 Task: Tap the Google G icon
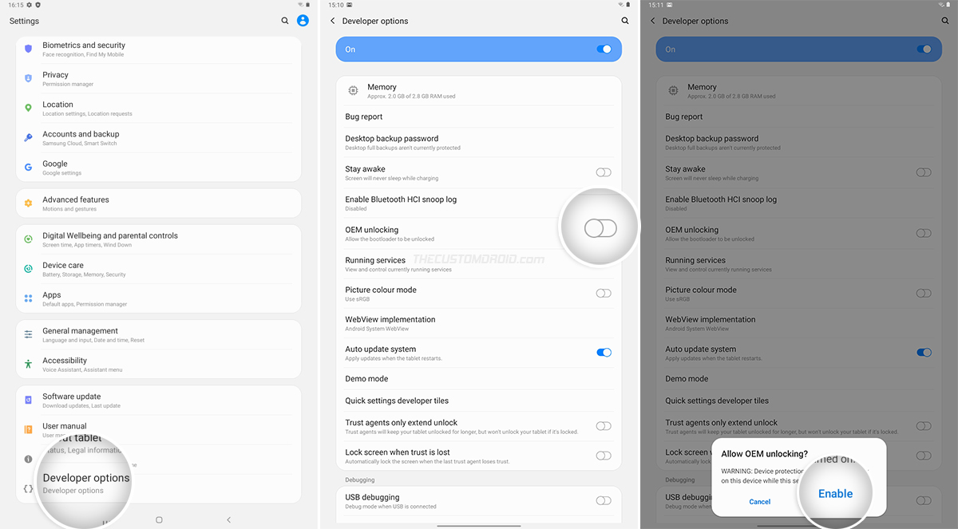tap(28, 167)
